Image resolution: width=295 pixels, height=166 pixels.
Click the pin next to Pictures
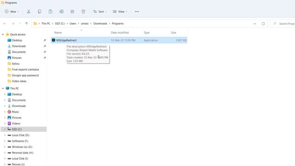45,58
